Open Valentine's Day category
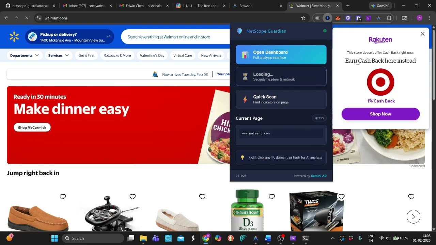 (x=152, y=55)
